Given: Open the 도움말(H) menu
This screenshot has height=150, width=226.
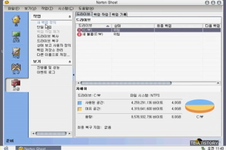Looking at the screenshot, I should pos(86,8).
